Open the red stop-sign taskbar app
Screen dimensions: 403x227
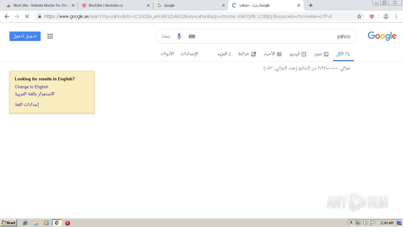tap(67, 223)
